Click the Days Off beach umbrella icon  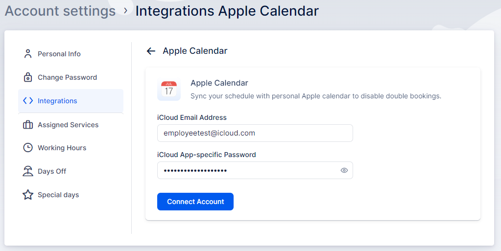[x=28, y=171]
